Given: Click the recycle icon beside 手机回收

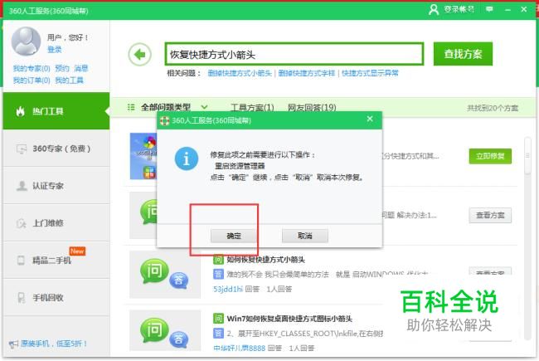Looking at the screenshot, I should 22,297.
